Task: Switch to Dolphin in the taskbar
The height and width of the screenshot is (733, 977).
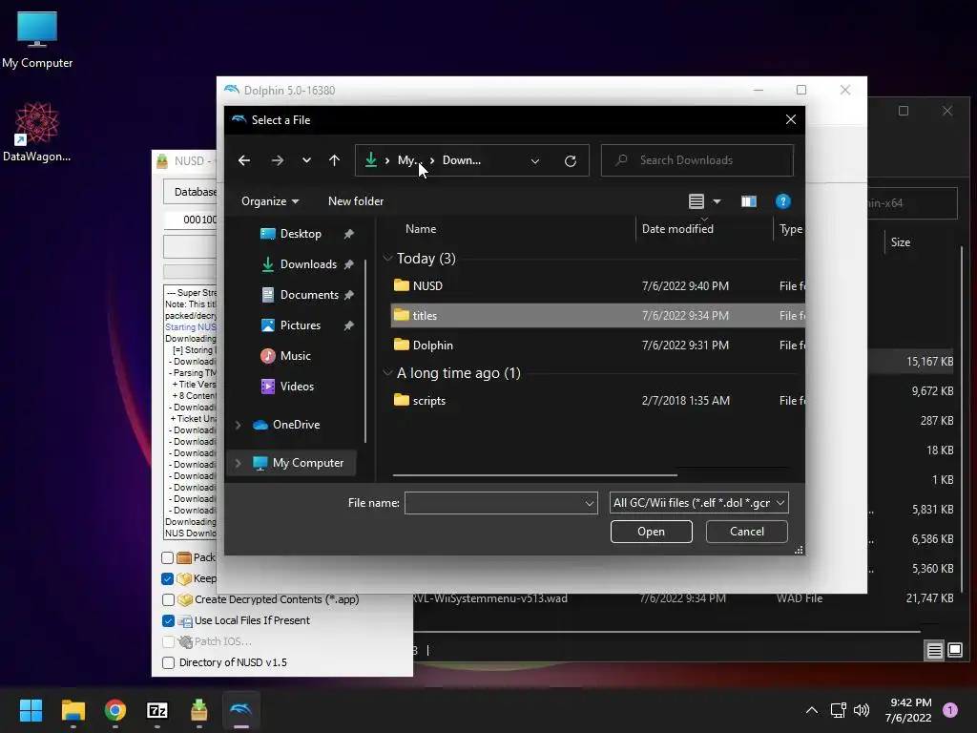Action: coord(241,710)
